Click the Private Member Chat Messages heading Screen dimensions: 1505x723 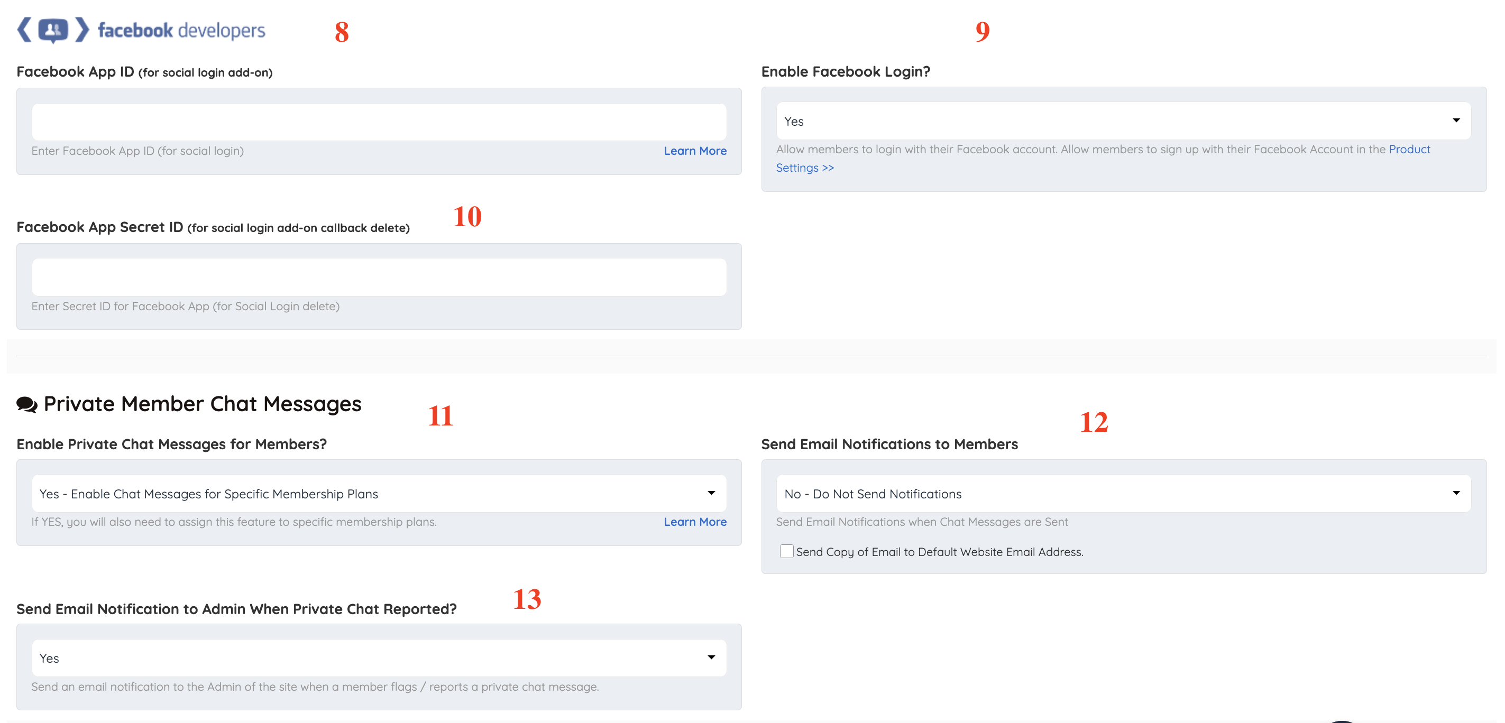[x=202, y=404]
